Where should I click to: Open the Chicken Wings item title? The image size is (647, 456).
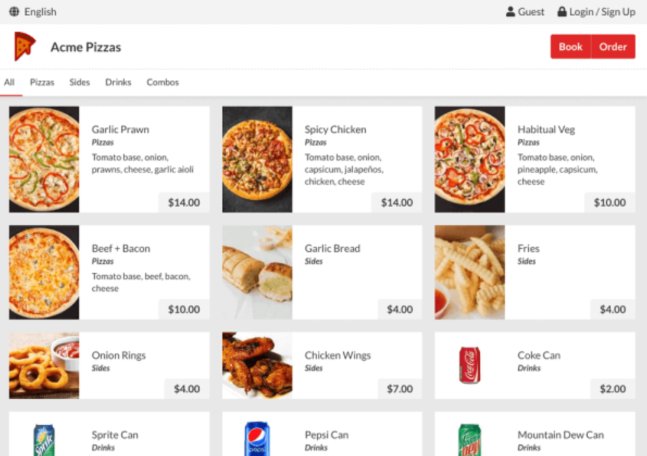[x=337, y=355]
